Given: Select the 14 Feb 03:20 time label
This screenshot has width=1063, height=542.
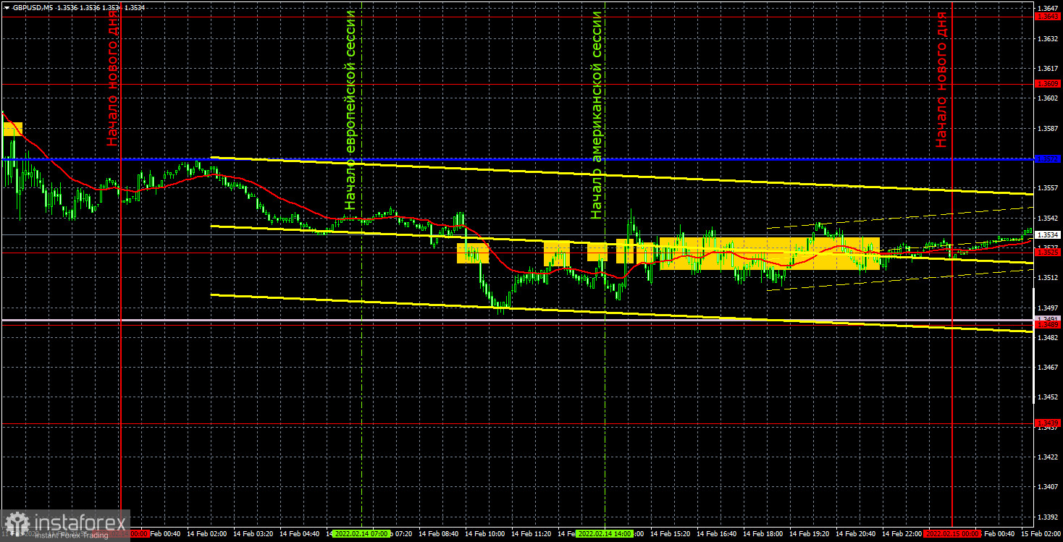Looking at the screenshot, I should tap(253, 534).
